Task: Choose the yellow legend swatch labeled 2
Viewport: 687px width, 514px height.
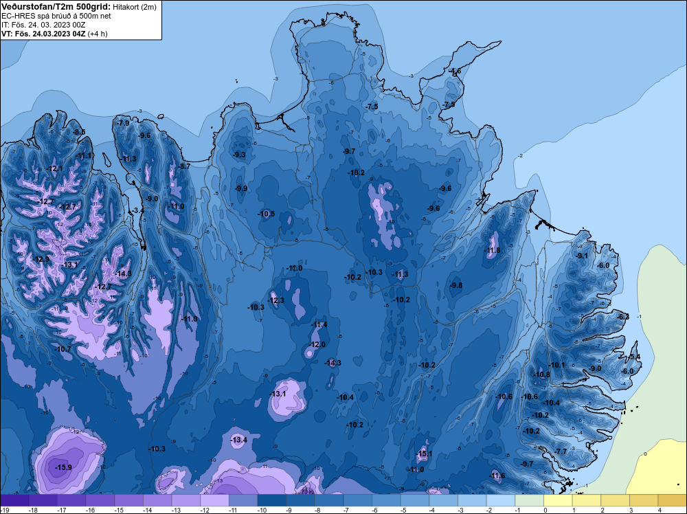Action: [x=616, y=500]
